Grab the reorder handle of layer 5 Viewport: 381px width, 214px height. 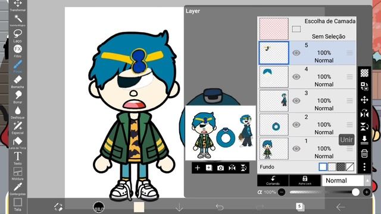(x=349, y=53)
